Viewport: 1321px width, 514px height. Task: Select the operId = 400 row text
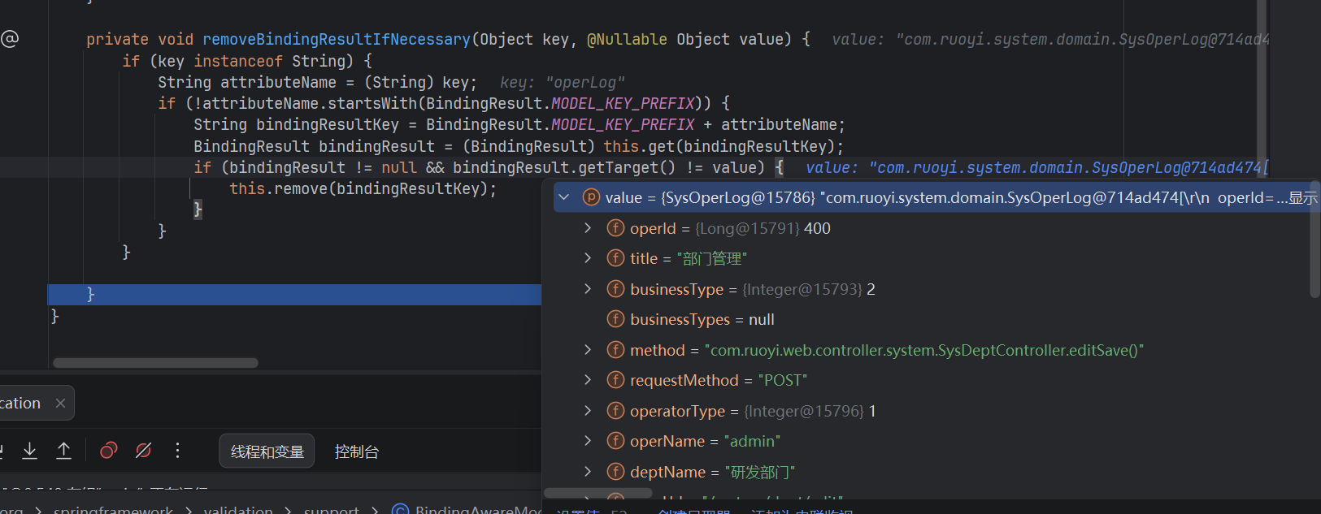(x=730, y=228)
